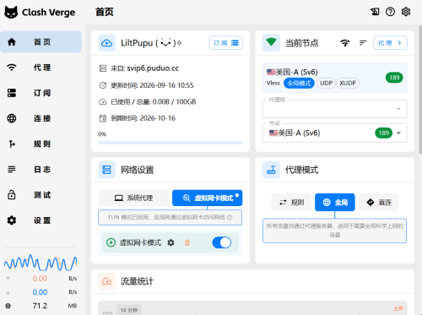Select the 虚拟网卡模式 TUN tab

(208, 198)
